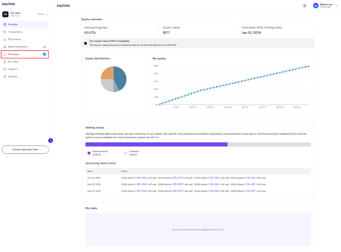
Task: Click the Contact Success Team button
Action: (25, 149)
